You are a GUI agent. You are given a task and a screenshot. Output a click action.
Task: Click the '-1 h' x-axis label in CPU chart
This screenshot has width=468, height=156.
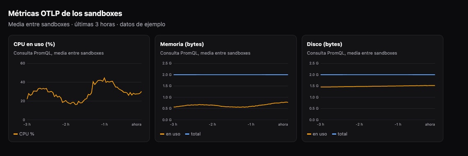pyautogui.click(x=104, y=124)
